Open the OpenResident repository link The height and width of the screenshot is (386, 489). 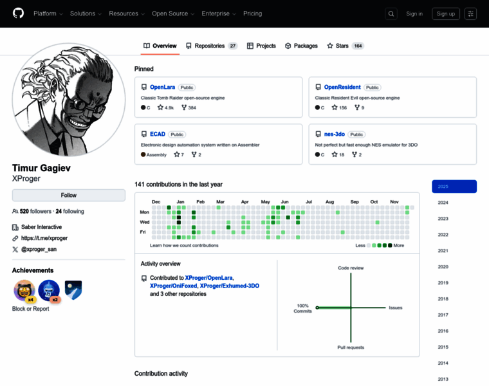tap(342, 87)
